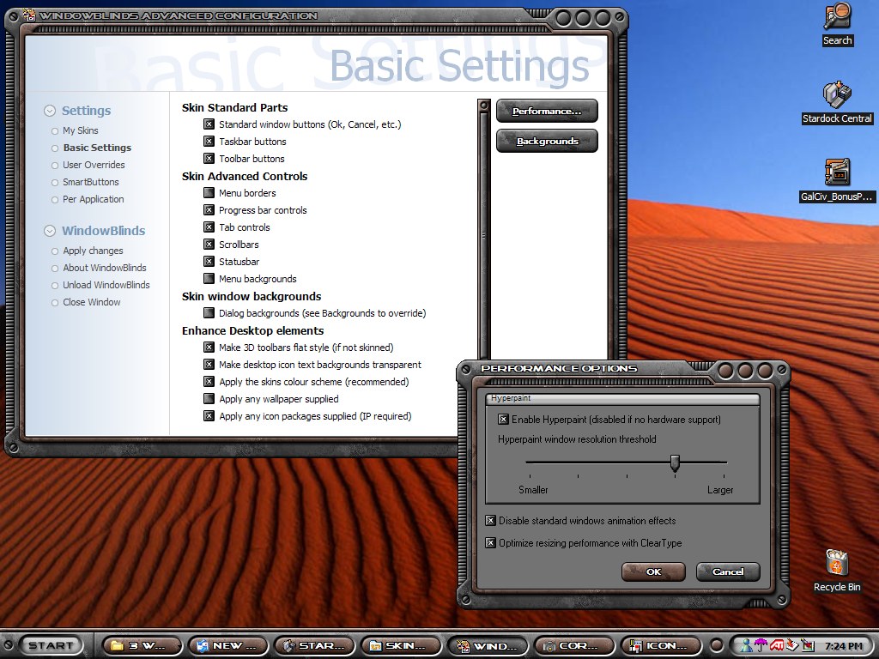Toggle the Statusbar checkbox
The width and height of the screenshot is (879, 659).
pos(209,262)
